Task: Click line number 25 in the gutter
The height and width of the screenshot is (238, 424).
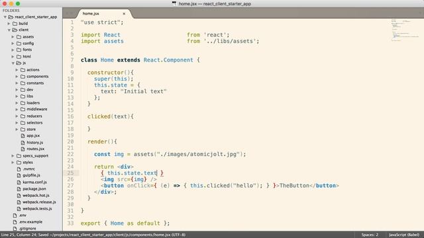Action: 70,173
